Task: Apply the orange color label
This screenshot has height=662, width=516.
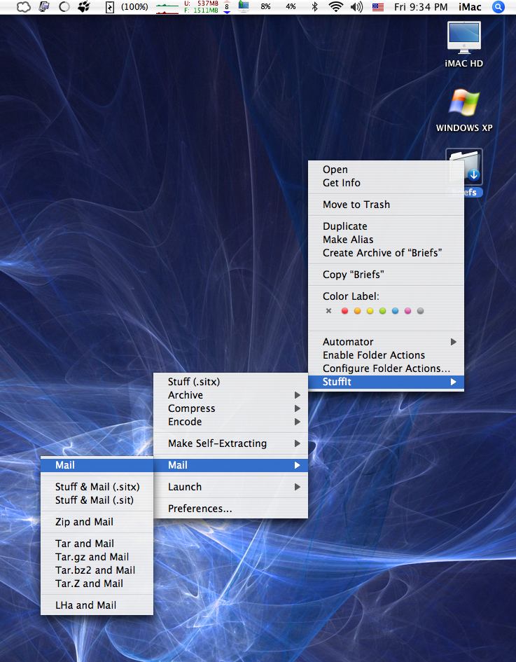Action: [x=357, y=311]
